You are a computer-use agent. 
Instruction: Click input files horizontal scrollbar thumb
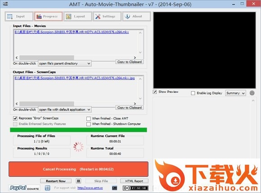point(47,57)
